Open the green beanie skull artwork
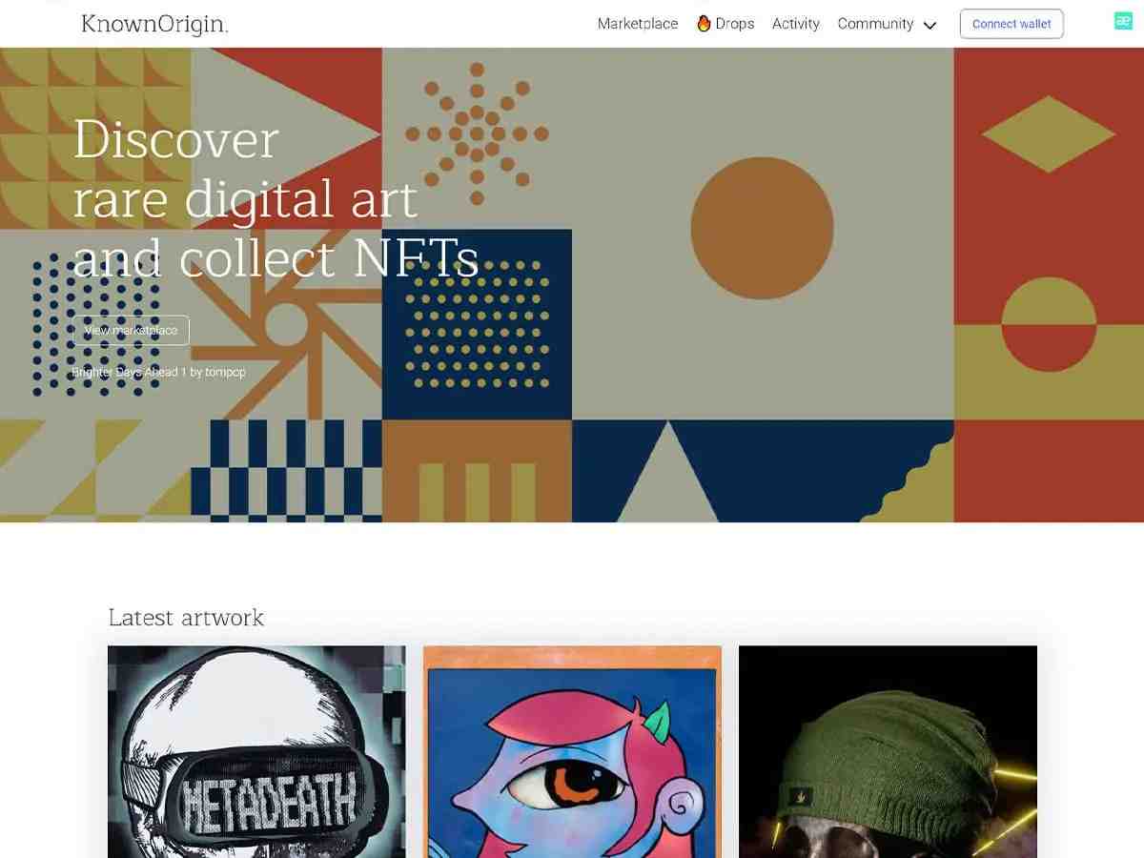Viewport: 1144px width, 858px height. [888, 751]
